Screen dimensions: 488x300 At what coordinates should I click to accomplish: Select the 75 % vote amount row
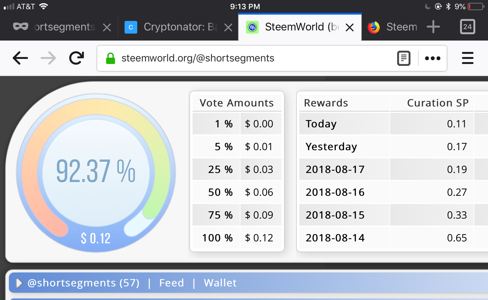tap(237, 215)
